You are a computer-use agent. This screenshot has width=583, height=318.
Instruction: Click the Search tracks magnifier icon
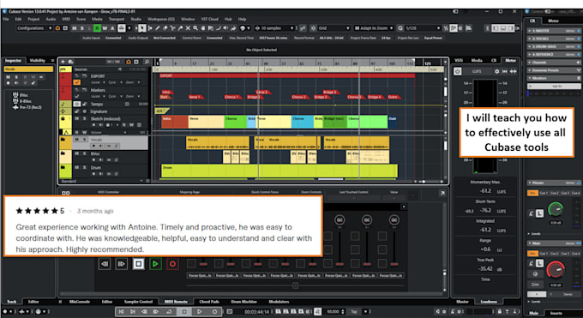click(147, 62)
